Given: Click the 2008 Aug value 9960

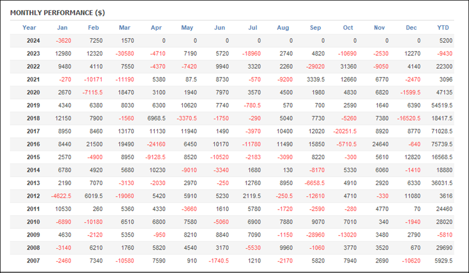Looking at the screenshot, I should [286, 248].
